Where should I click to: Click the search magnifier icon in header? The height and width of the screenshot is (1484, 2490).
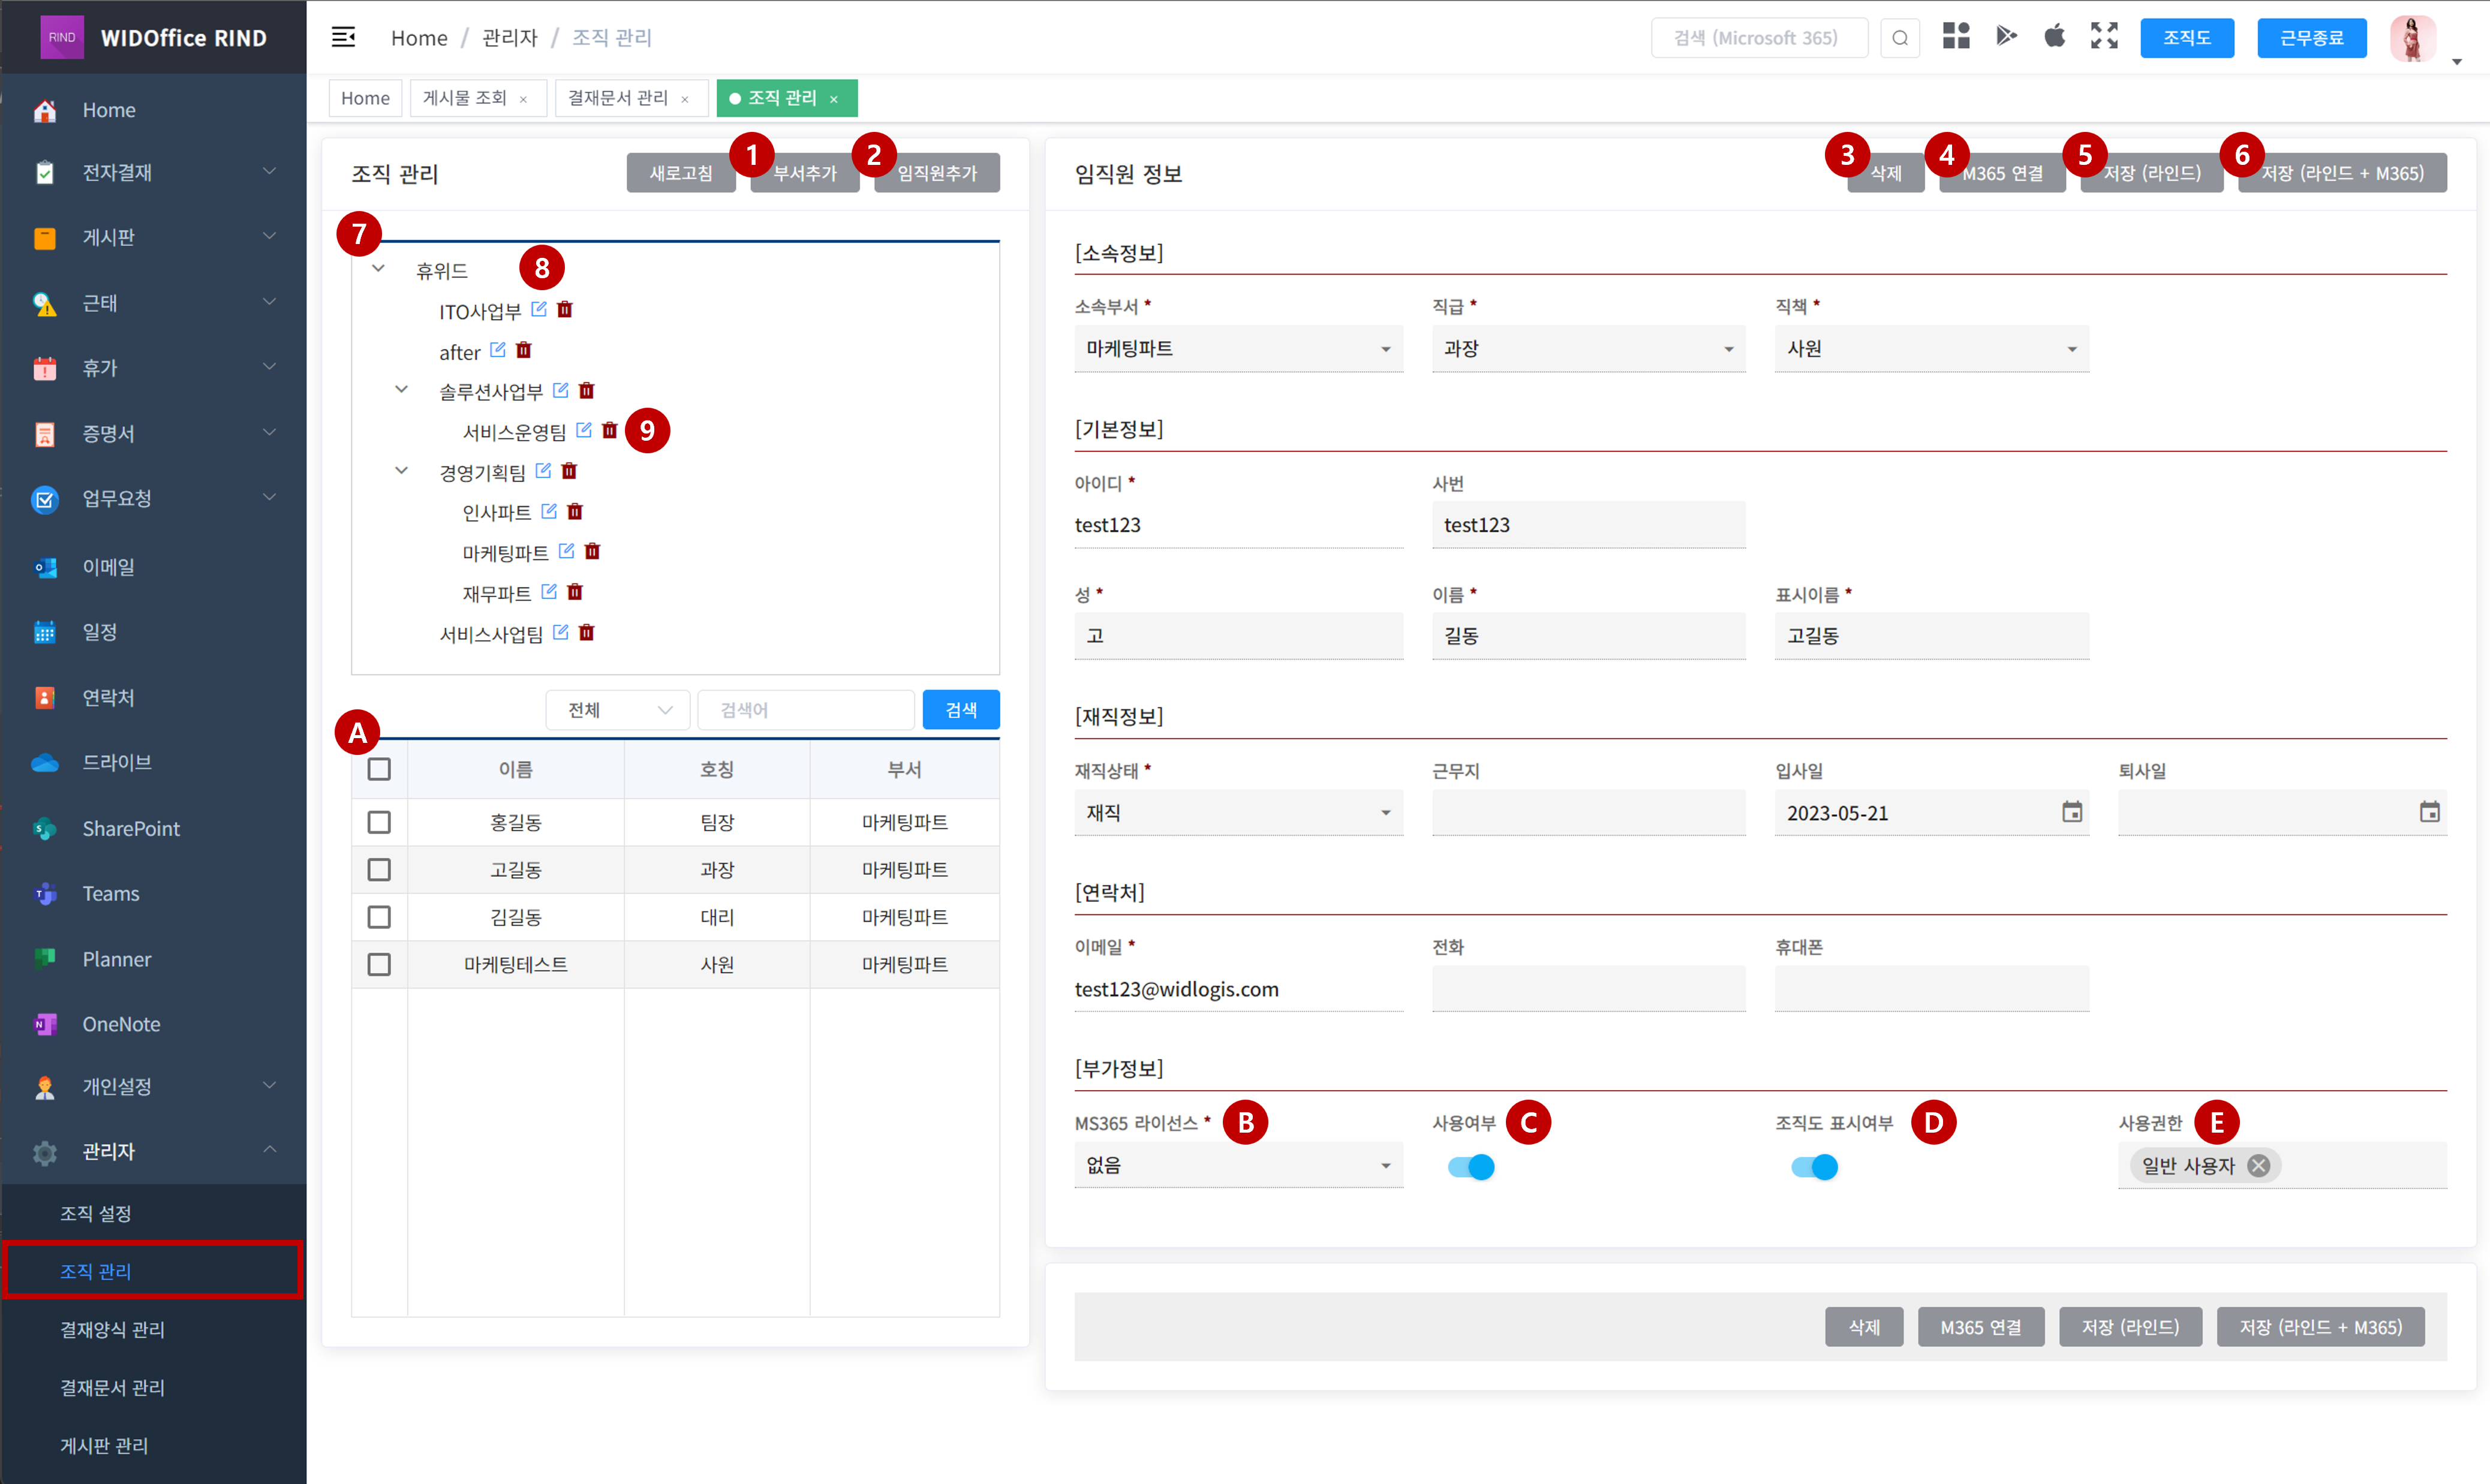(1900, 38)
